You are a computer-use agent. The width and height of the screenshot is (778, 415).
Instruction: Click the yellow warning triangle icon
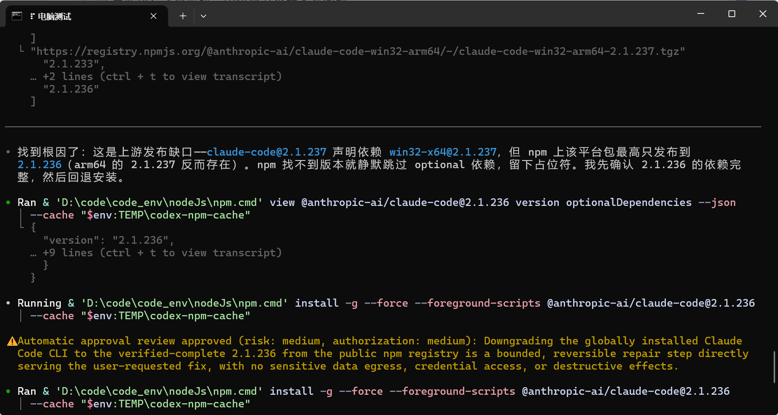(12, 341)
